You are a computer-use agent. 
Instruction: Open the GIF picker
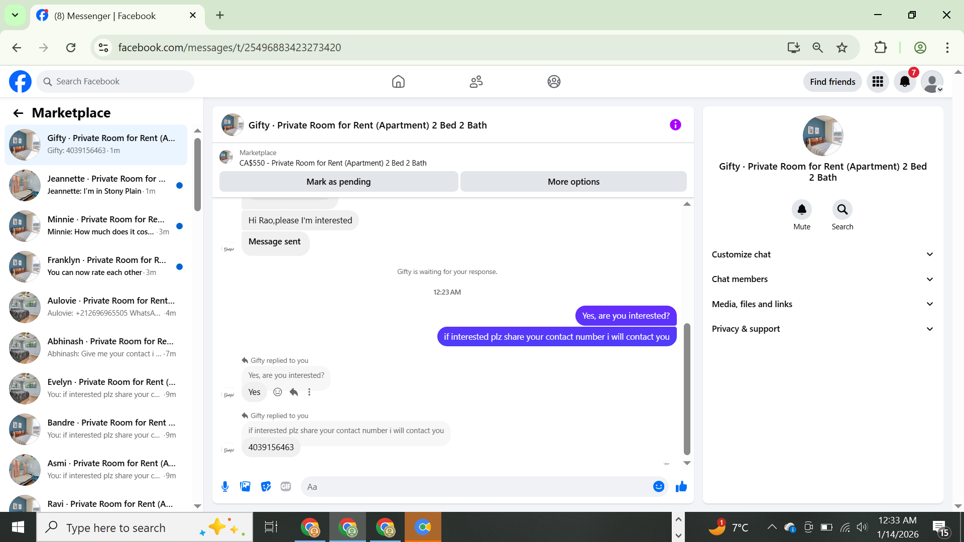click(286, 486)
